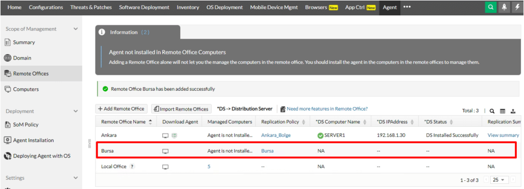This screenshot has width=524, height=189.
Task: Open the rocket quick-launch icon
Action: (x=504, y=7)
